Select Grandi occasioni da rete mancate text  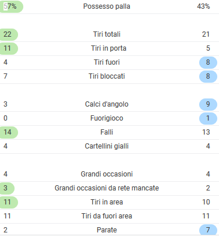[107, 188]
